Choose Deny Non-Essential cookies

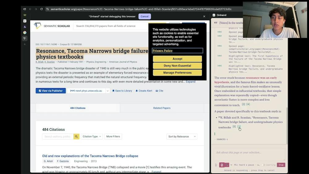click(177, 66)
